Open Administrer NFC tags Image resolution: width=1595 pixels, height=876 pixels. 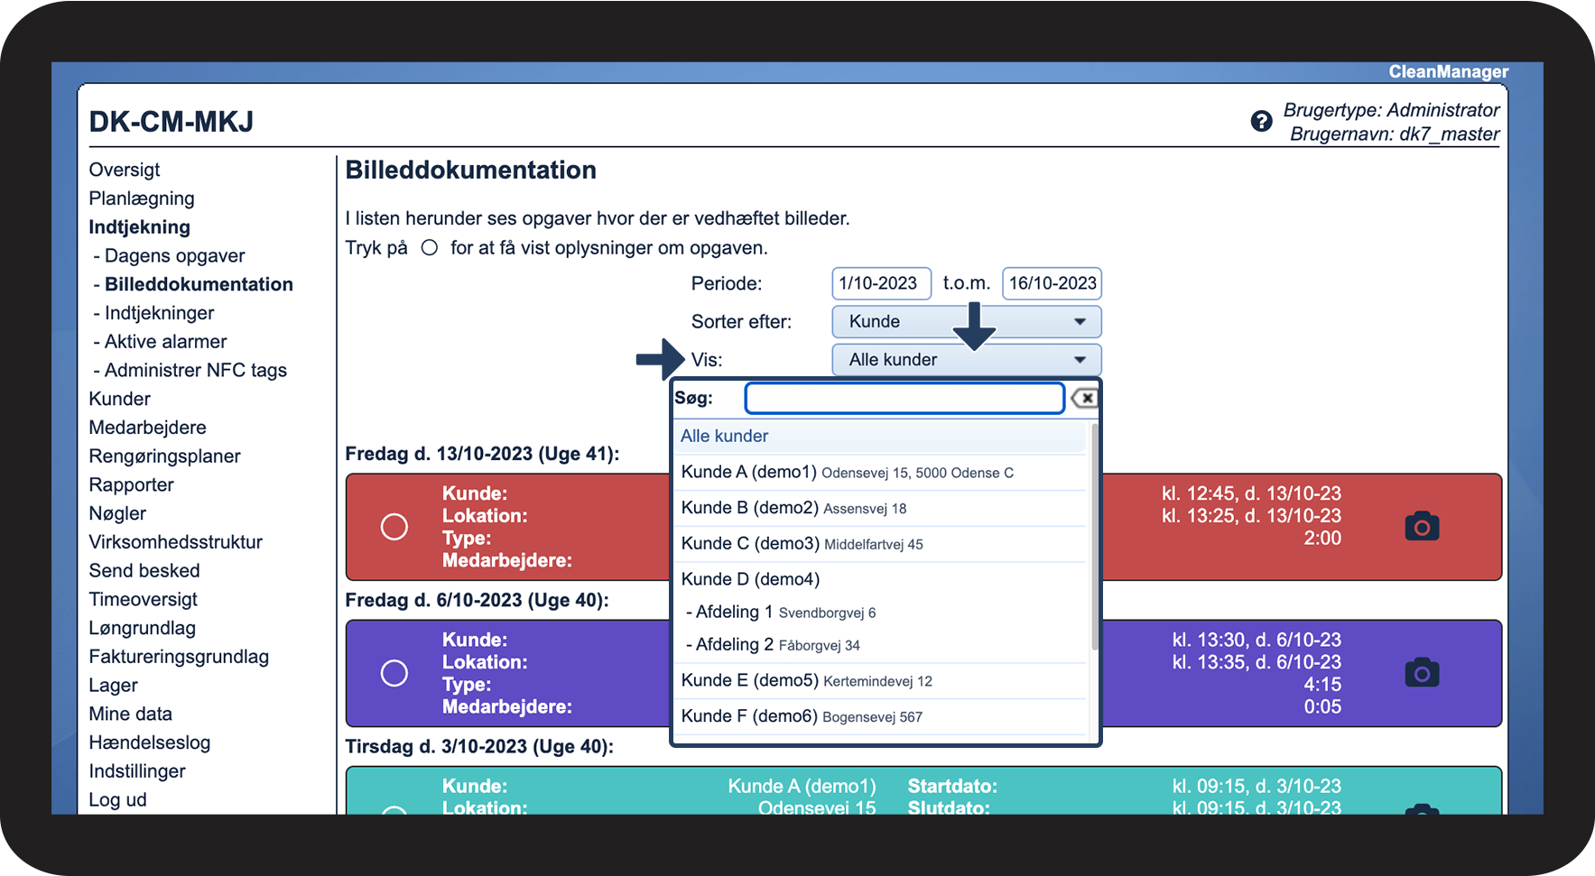point(196,371)
